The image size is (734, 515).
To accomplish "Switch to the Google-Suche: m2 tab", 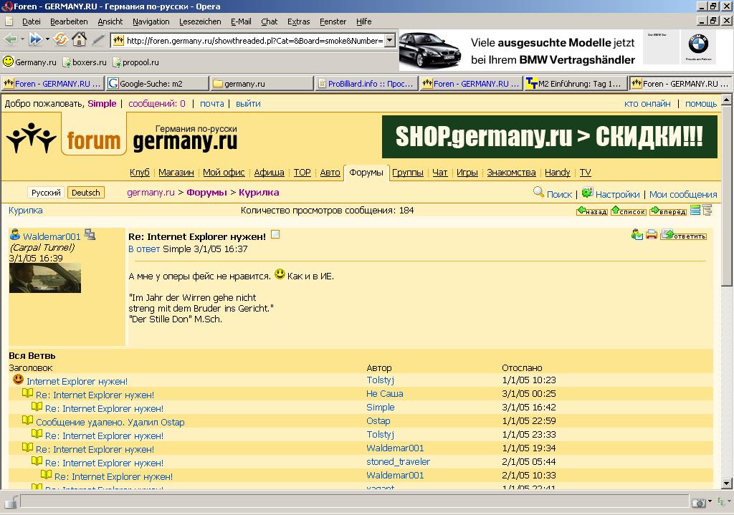I will [x=157, y=84].
